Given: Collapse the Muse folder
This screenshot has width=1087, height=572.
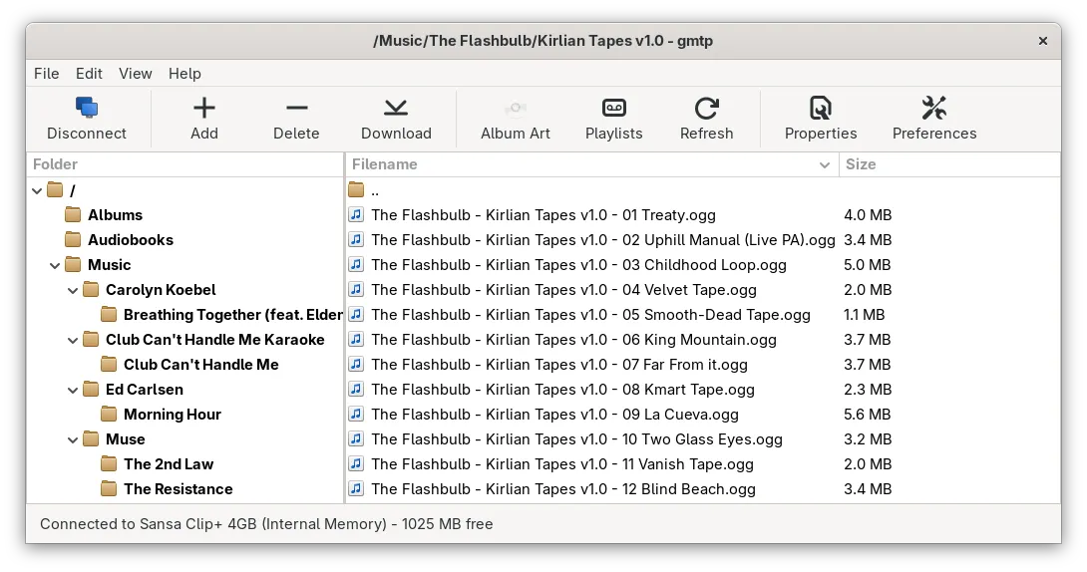Looking at the screenshot, I should (x=73, y=439).
